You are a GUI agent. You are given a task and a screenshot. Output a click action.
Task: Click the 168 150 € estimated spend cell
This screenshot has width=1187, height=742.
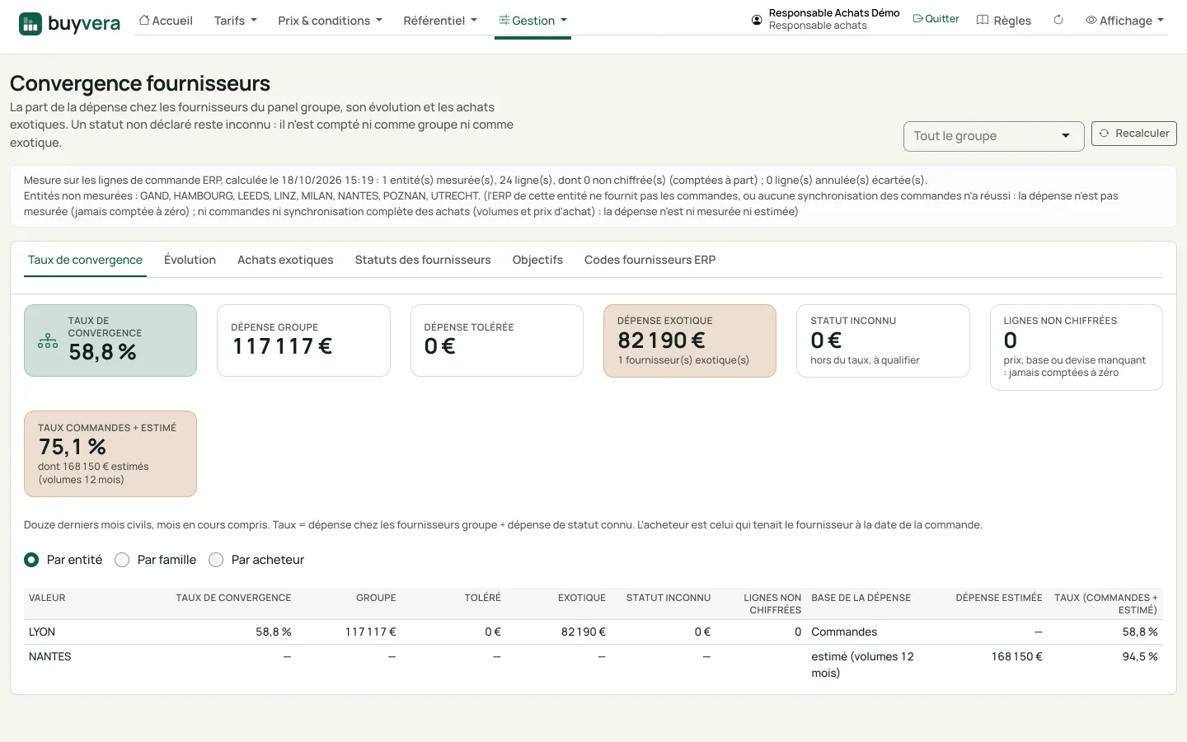tap(1016, 657)
